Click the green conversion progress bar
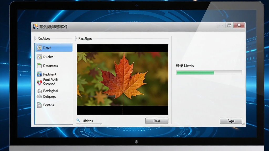 (209, 73)
